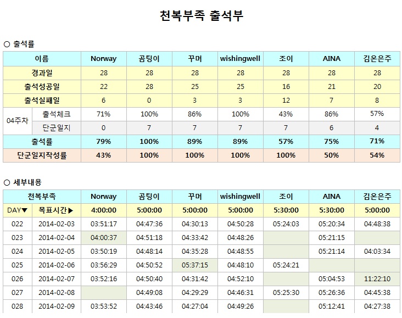Screen dimensions: 402x318
Task: Select 조이's 출석체크 value 43%
Action: coord(286,114)
